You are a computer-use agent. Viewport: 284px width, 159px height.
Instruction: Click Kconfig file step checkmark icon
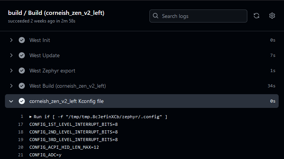coord(22,101)
